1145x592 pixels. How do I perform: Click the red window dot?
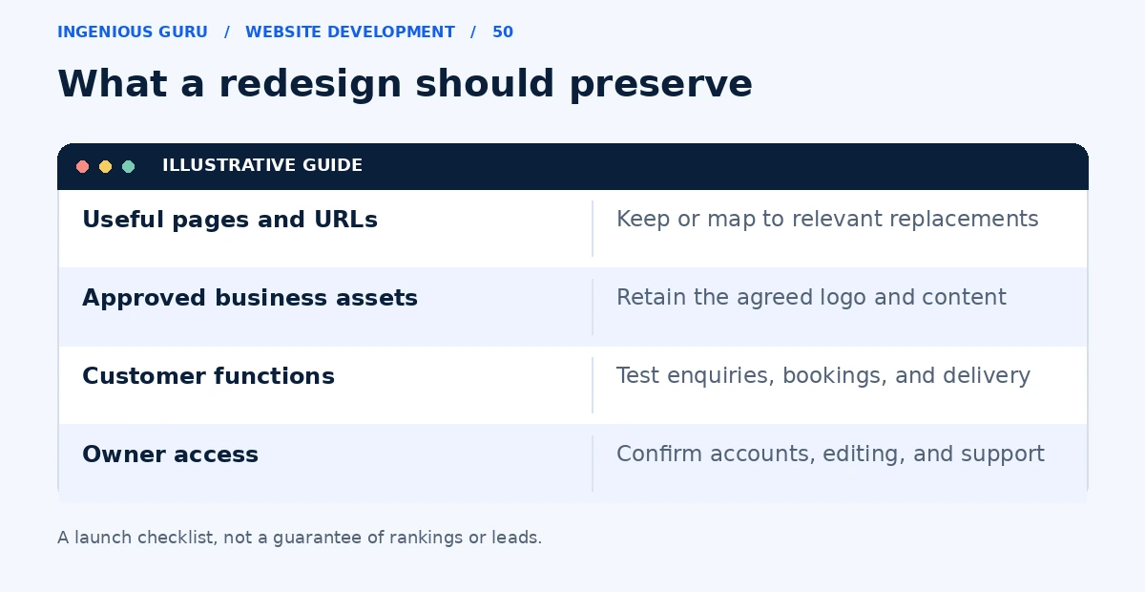coord(83,166)
